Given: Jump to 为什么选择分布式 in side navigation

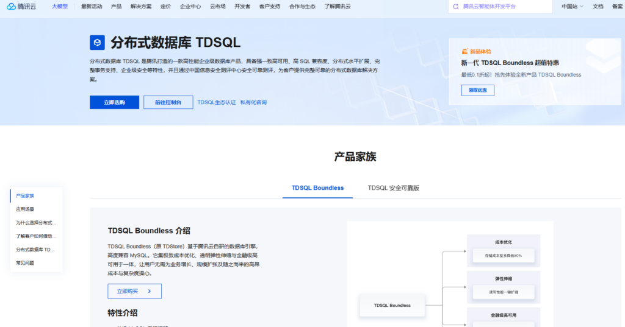Looking at the screenshot, I should coord(36,223).
